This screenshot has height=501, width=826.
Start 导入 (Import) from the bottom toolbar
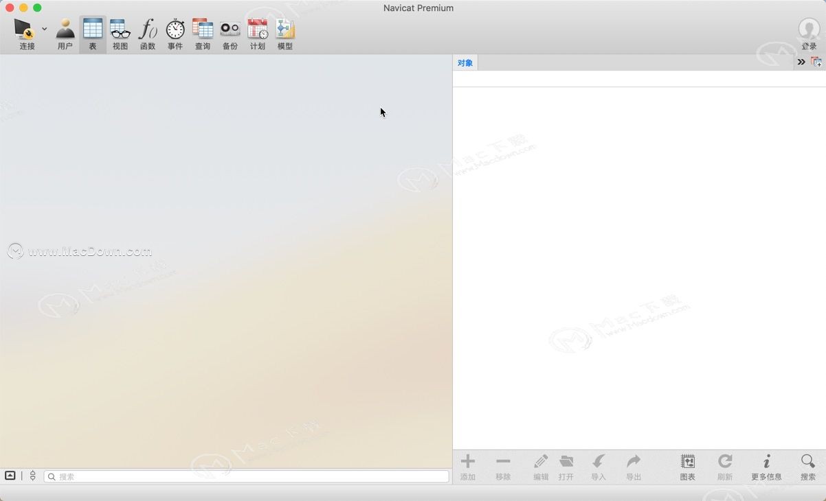pyautogui.click(x=599, y=467)
